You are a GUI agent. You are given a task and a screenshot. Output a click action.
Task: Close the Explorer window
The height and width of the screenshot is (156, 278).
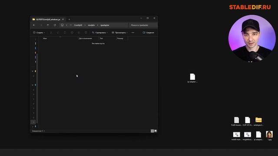pyautogui.click(x=154, y=18)
